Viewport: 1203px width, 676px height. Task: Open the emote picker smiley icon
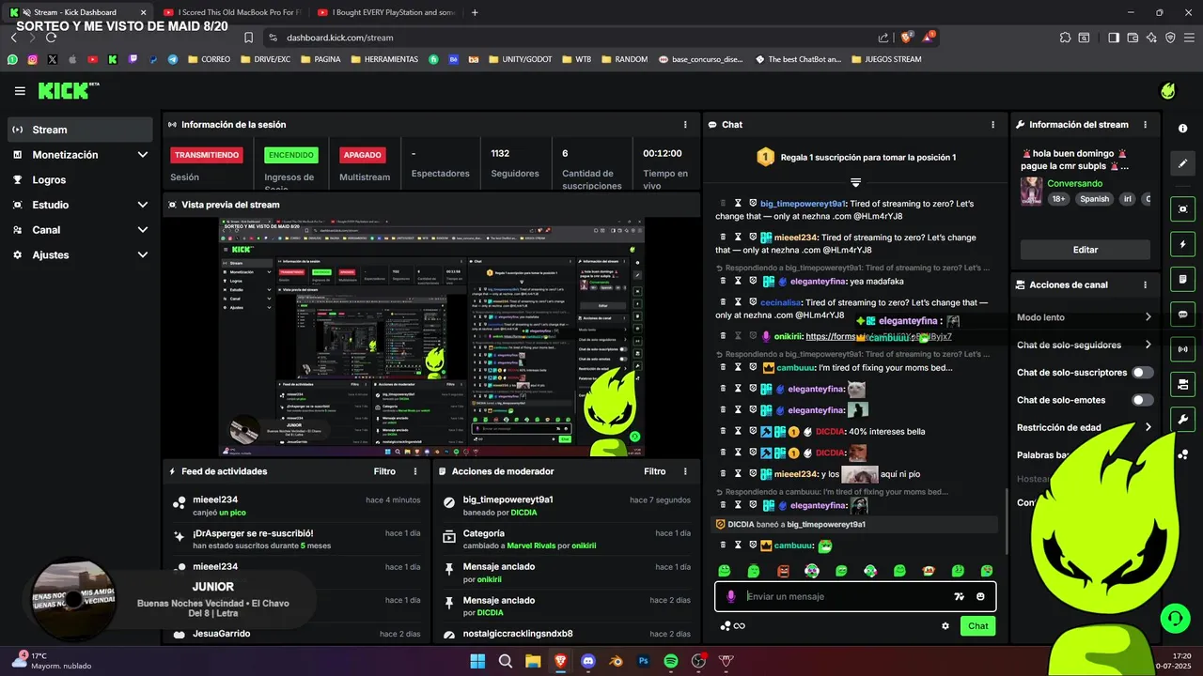[980, 596]
